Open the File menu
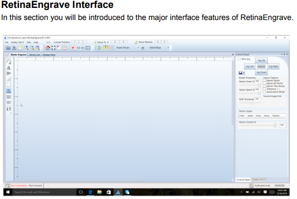Image resolution: width=297 pixels, height=199 pixels. pyautogui.click(x=7, y=42)
